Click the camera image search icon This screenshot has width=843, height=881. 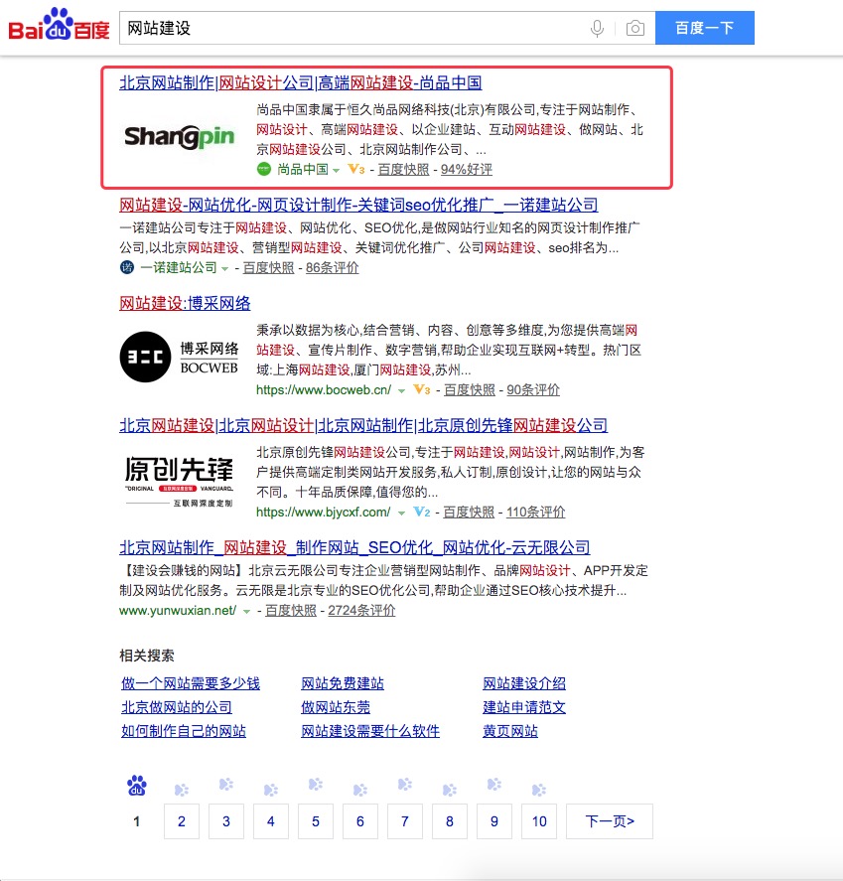(x=634, y=29)
